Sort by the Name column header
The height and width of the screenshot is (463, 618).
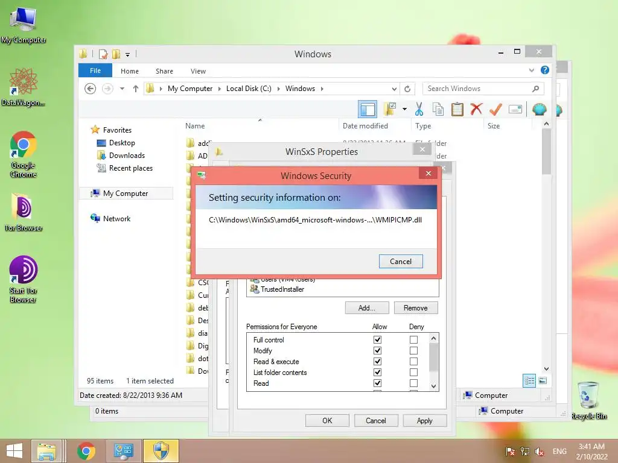pyautogui.click(x=195, y=125)
